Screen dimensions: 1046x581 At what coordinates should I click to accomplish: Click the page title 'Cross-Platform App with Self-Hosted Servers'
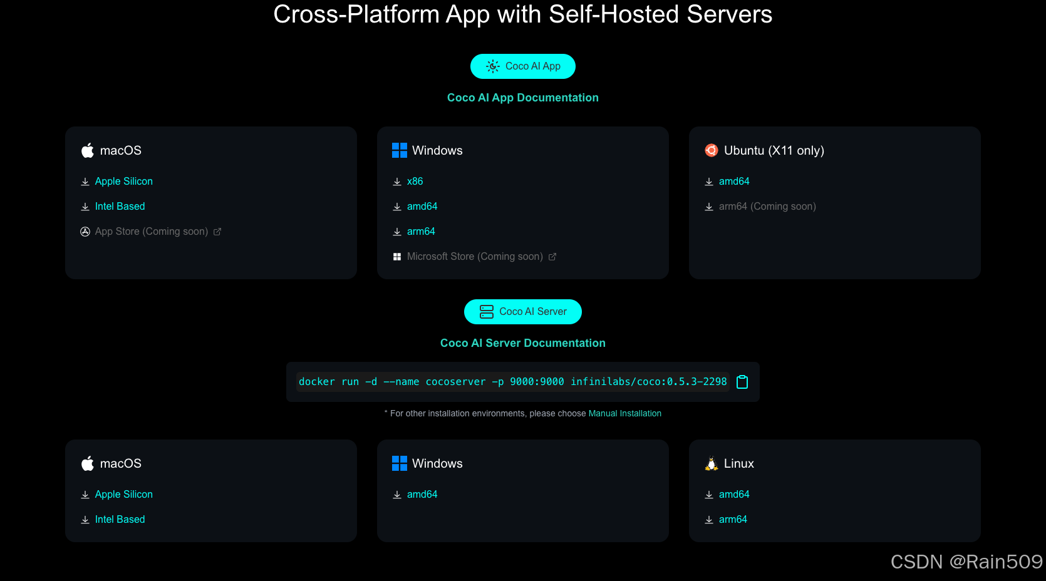(523, 14)
